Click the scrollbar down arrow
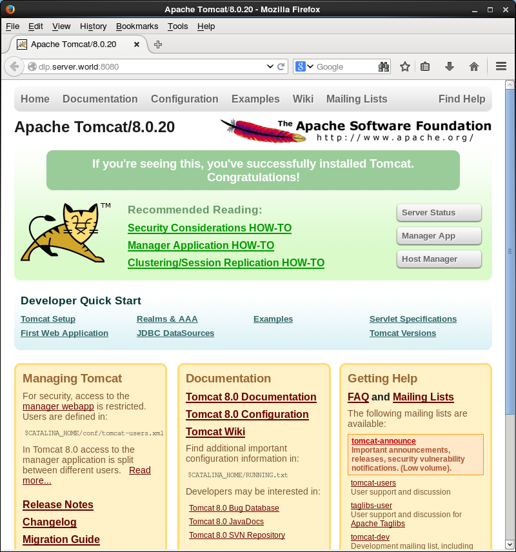Screen dimensions: 516x552 coord(510,544)
